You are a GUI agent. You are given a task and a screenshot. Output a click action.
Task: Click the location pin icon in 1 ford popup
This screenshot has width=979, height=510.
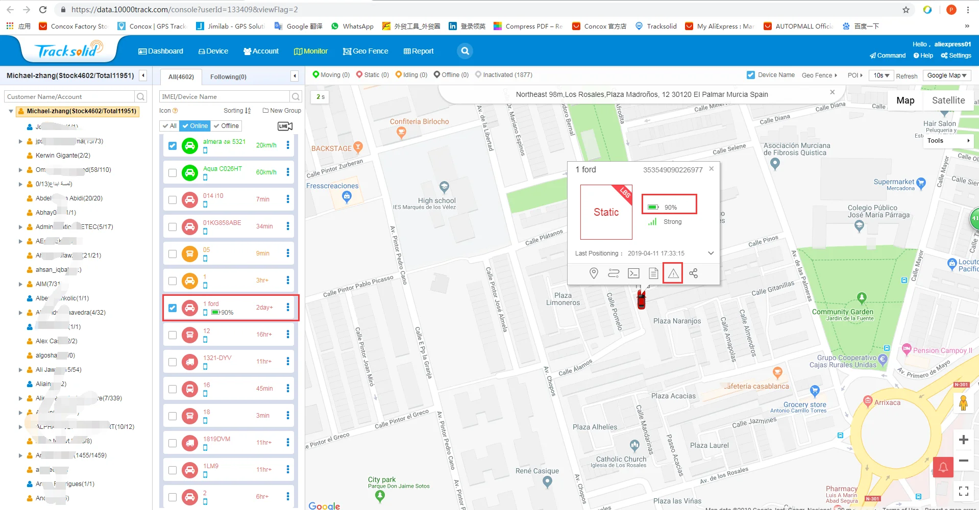(594, 273)
